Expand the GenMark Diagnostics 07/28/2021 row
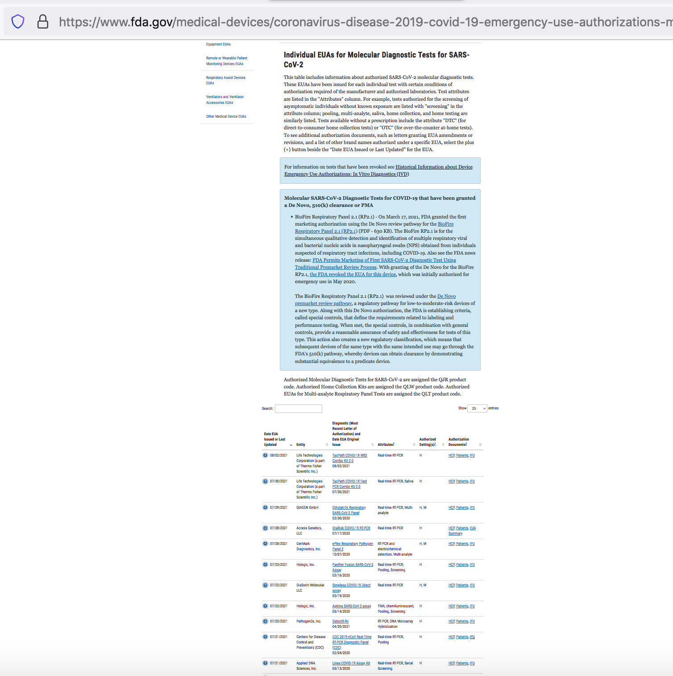 265,544
